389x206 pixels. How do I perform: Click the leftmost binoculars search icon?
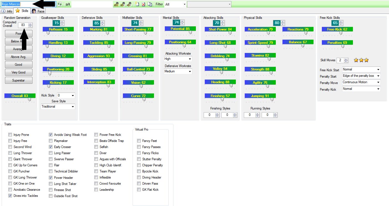116,4
